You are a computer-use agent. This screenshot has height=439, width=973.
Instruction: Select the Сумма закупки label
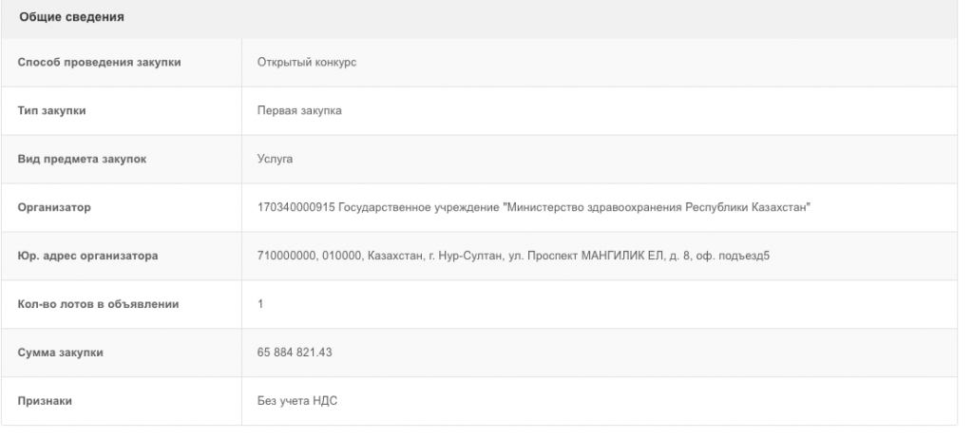tap(60, 353)
